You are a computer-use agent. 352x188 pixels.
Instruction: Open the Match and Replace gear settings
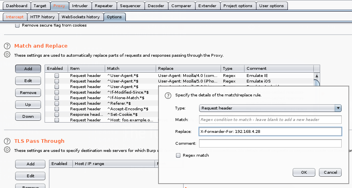click(7, 55)
